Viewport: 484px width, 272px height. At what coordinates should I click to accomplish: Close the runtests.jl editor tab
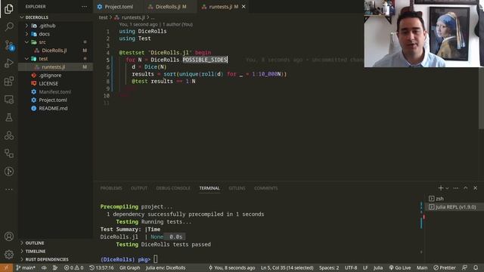[244, 7]
